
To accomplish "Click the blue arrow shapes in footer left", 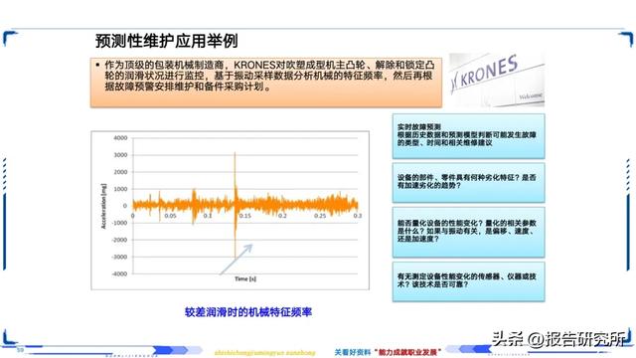I will tap(178, 350).
